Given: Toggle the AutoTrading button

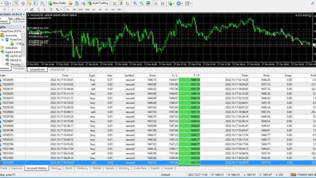Looking at the screenshot, I should [99, 3].
